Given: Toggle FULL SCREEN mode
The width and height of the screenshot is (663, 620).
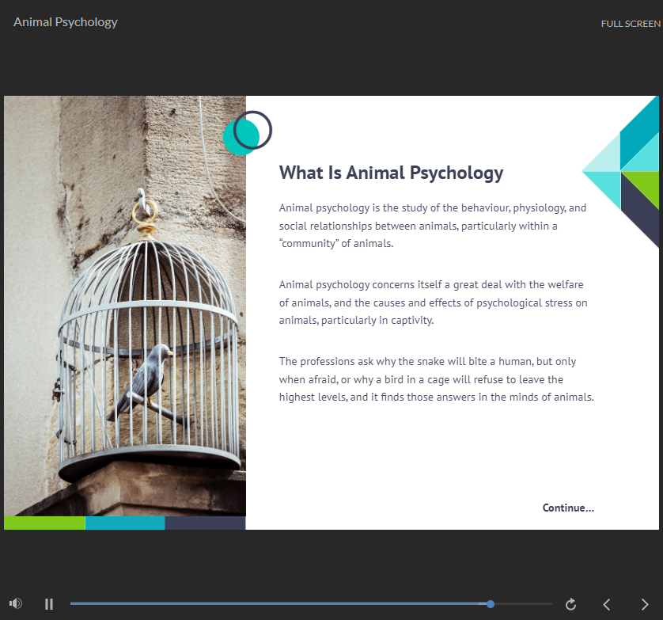Looking at the screenshot, I should 631,24.
